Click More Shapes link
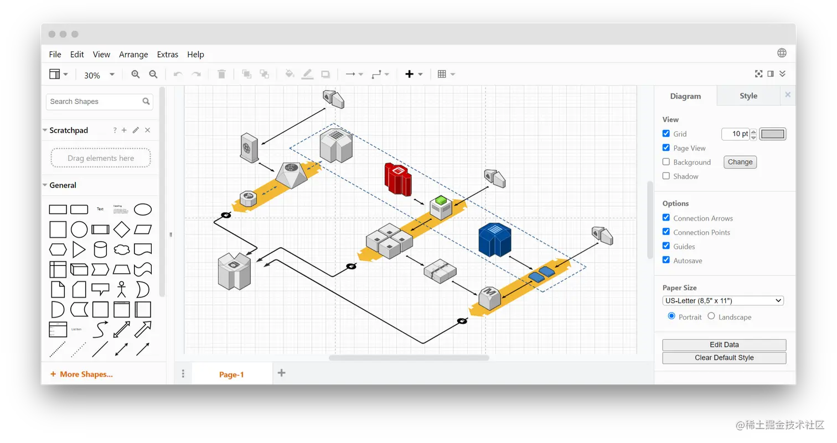The height and width of the screenshot is (443, 837). (81, 374)
